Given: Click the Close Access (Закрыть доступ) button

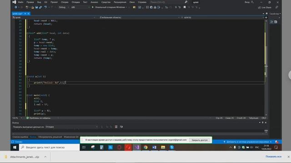Looking at the screenshot, I should click(200, 140).
